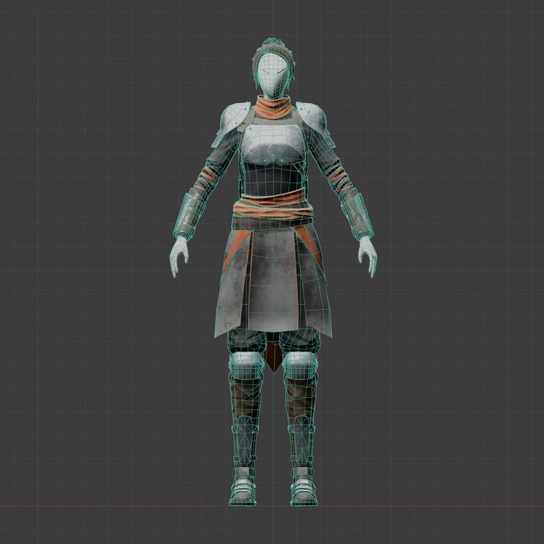Select the knee guard on screen left
Screen dimensions: 544x544
pyautogui.click(x=246, y=364)
